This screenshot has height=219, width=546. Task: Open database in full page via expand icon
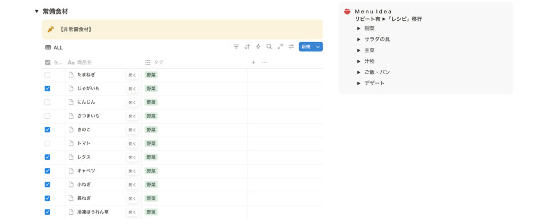[x=280, y=47]
